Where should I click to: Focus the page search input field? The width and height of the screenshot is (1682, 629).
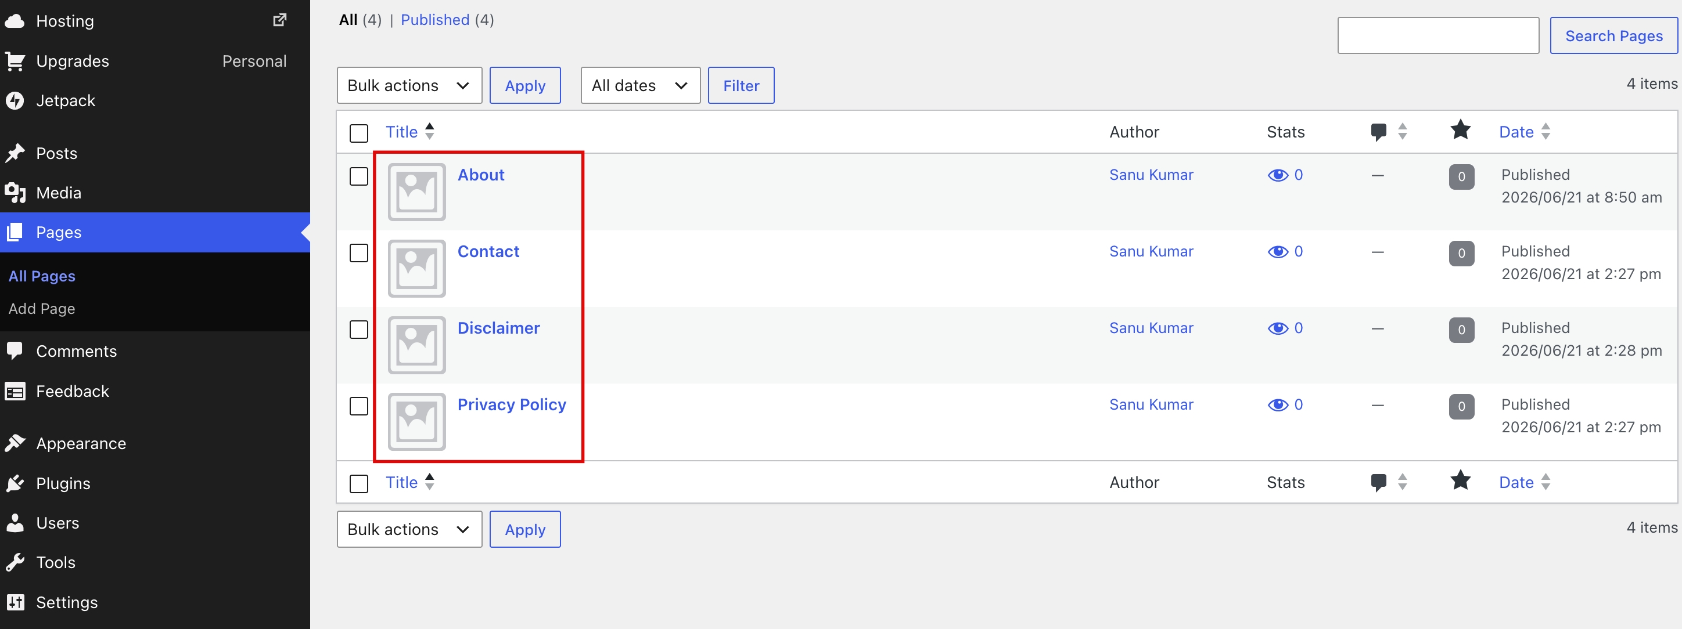(1438, 36)
